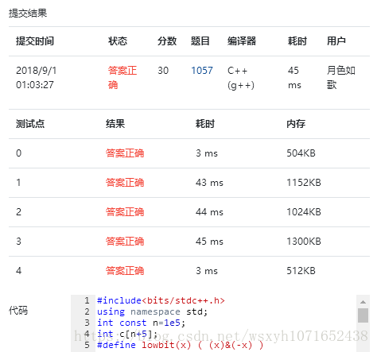Viewport: 377px width, 352px height.
Task: Click the 结果 column header
Action: pos(115,124)
